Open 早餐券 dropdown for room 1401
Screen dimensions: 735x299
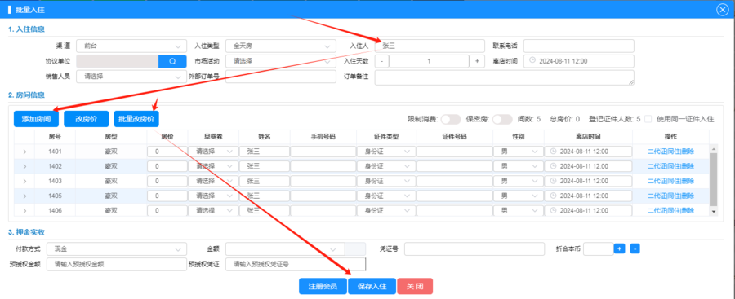(x=213, y=152)
